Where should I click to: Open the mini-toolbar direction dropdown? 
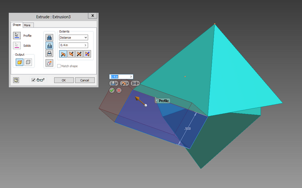(125, 83)
